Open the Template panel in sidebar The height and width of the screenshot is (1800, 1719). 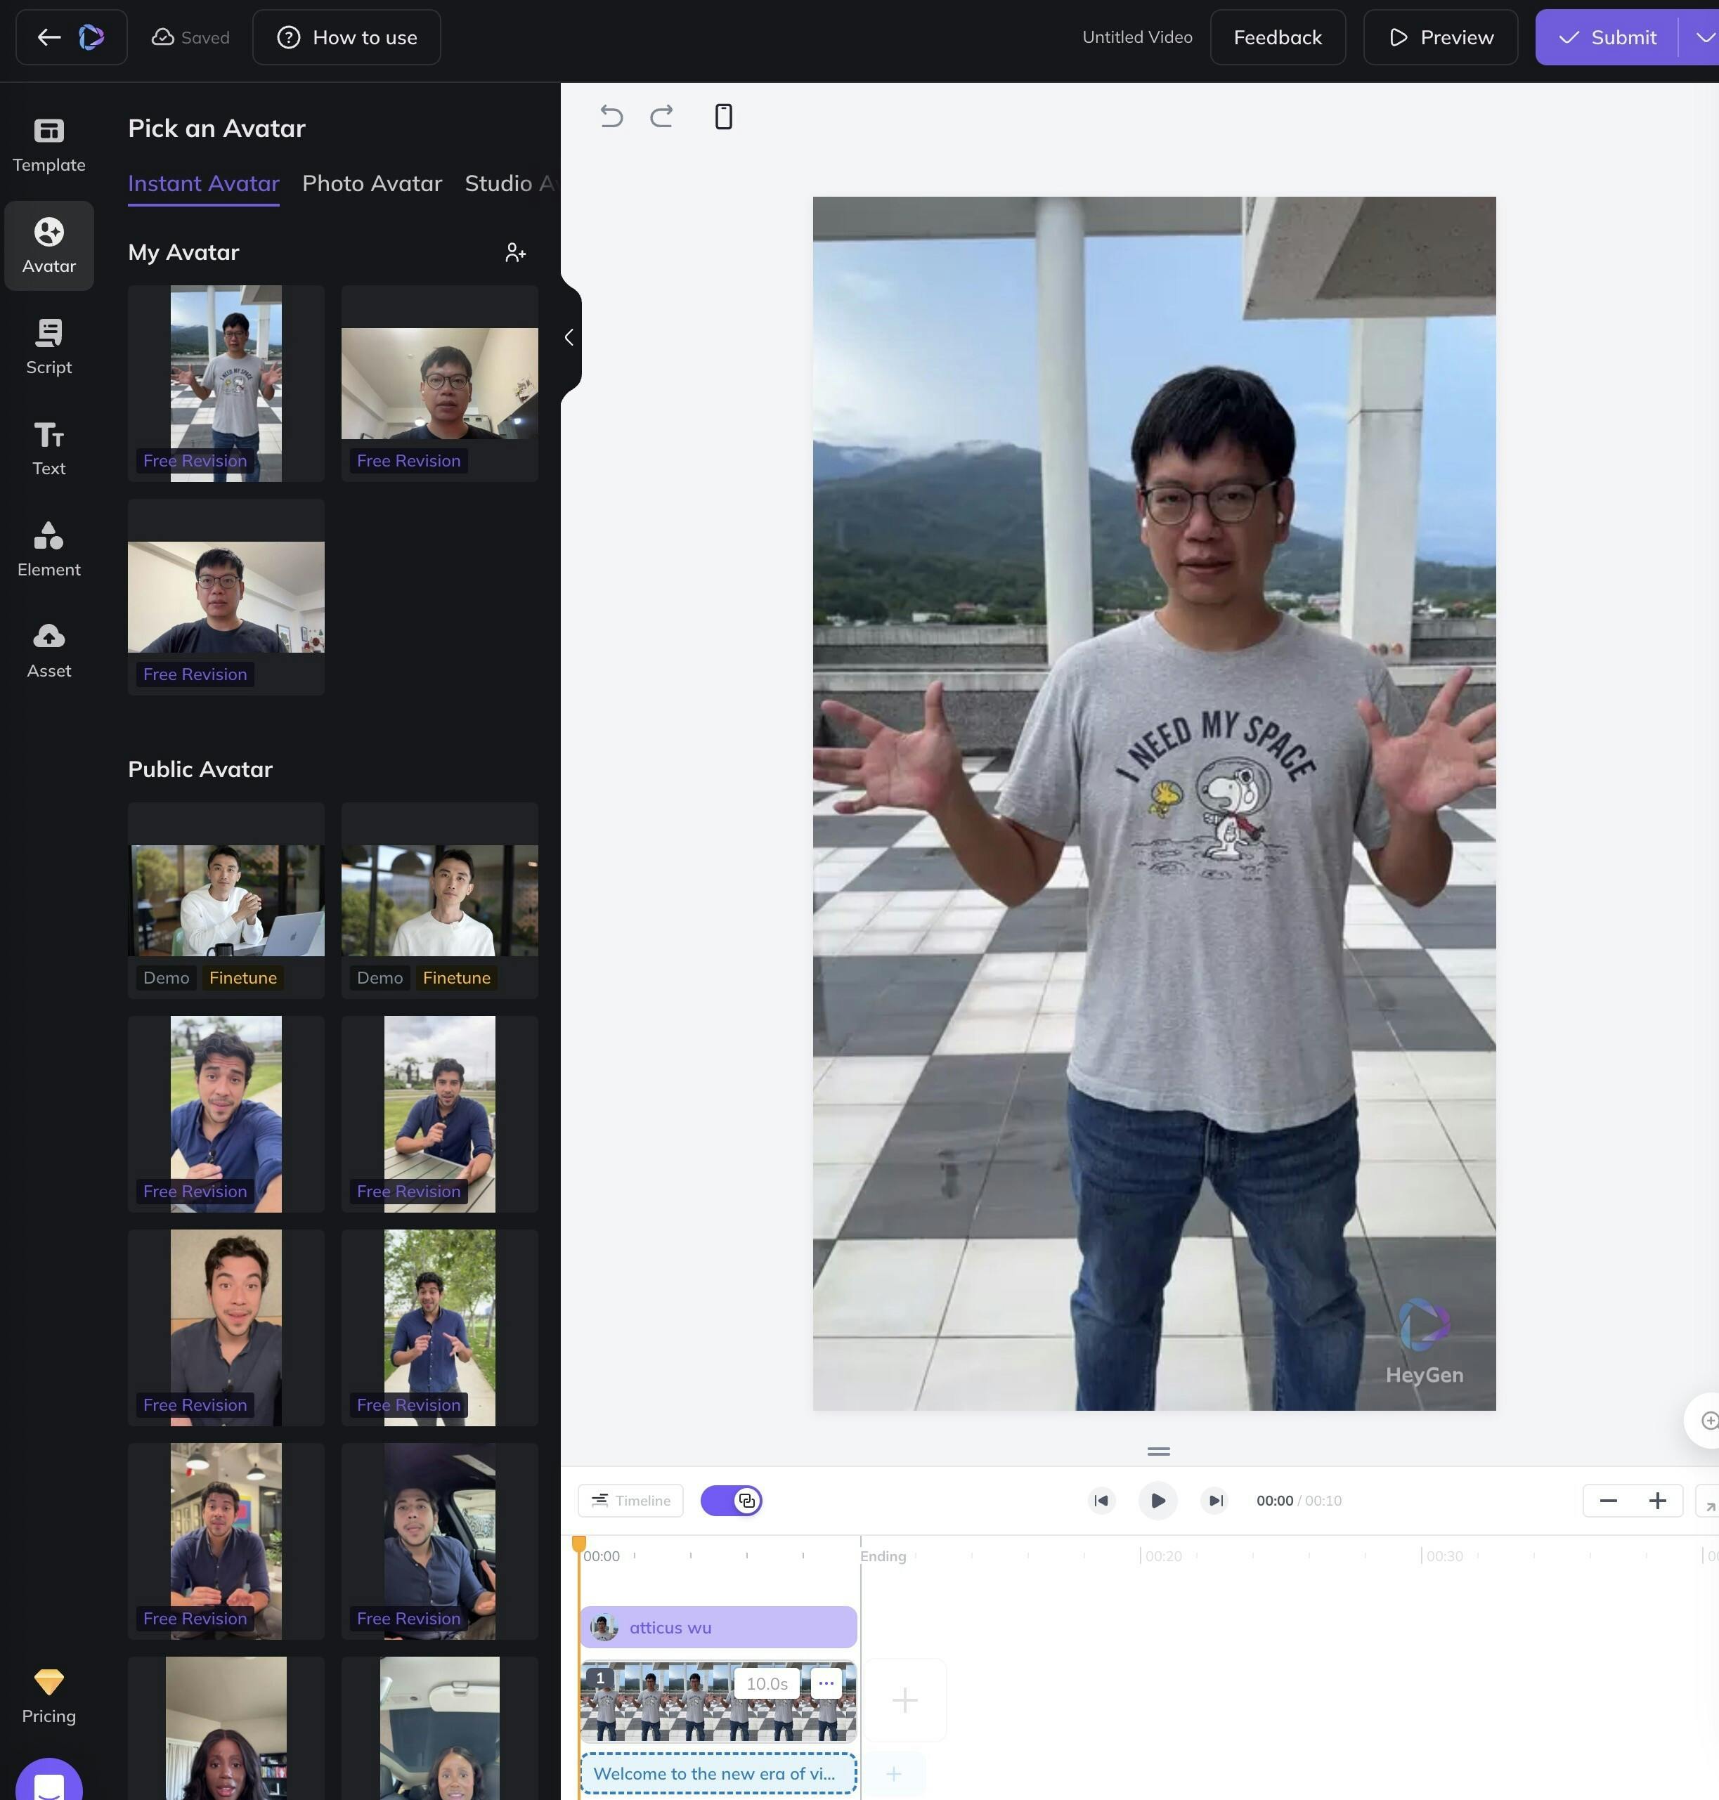point(48,145)
